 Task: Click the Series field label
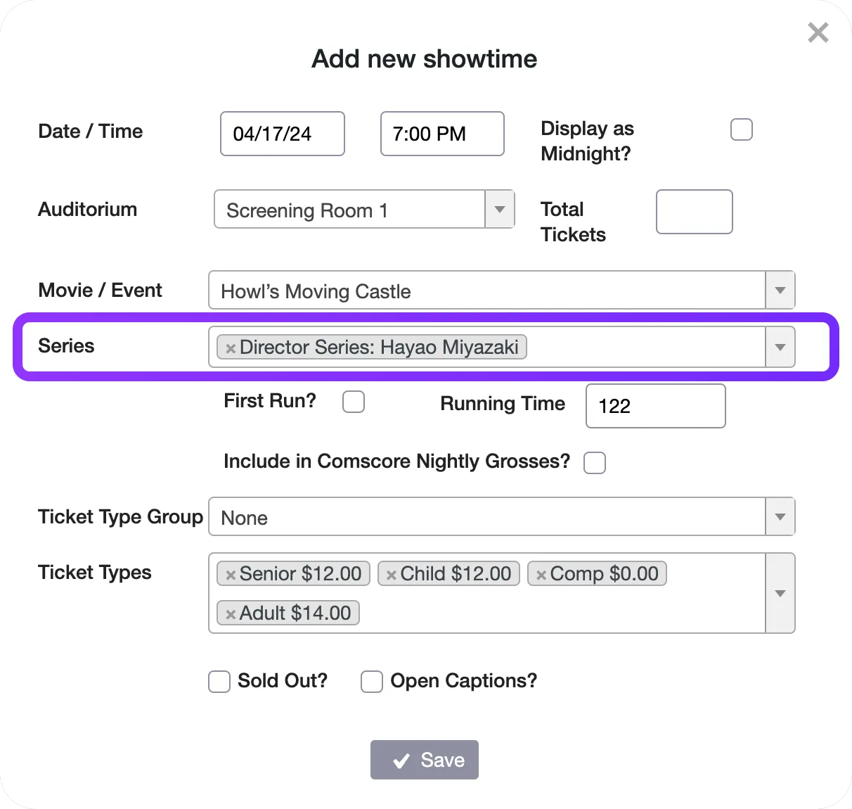66,346
